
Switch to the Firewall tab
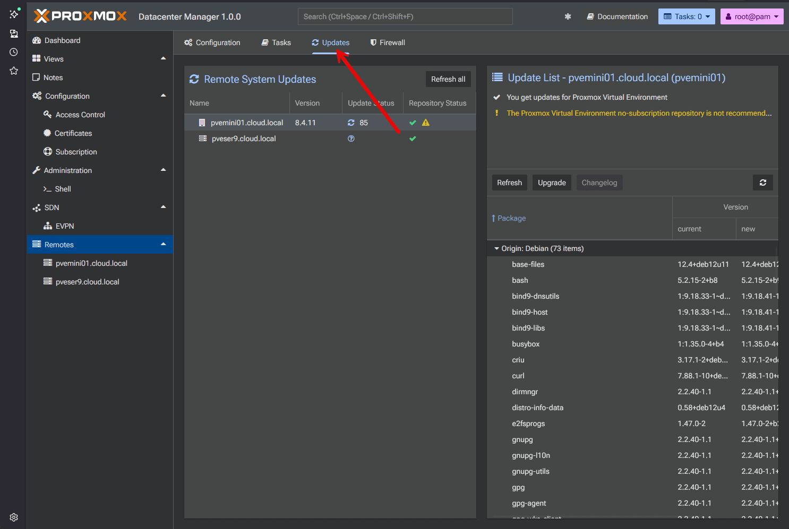click(x=387, y=42)
